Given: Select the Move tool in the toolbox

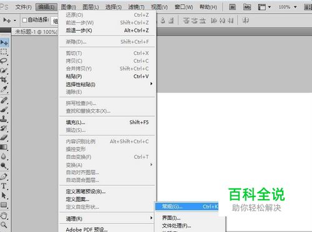Looking at the screenshot, I should click(4, 42).
